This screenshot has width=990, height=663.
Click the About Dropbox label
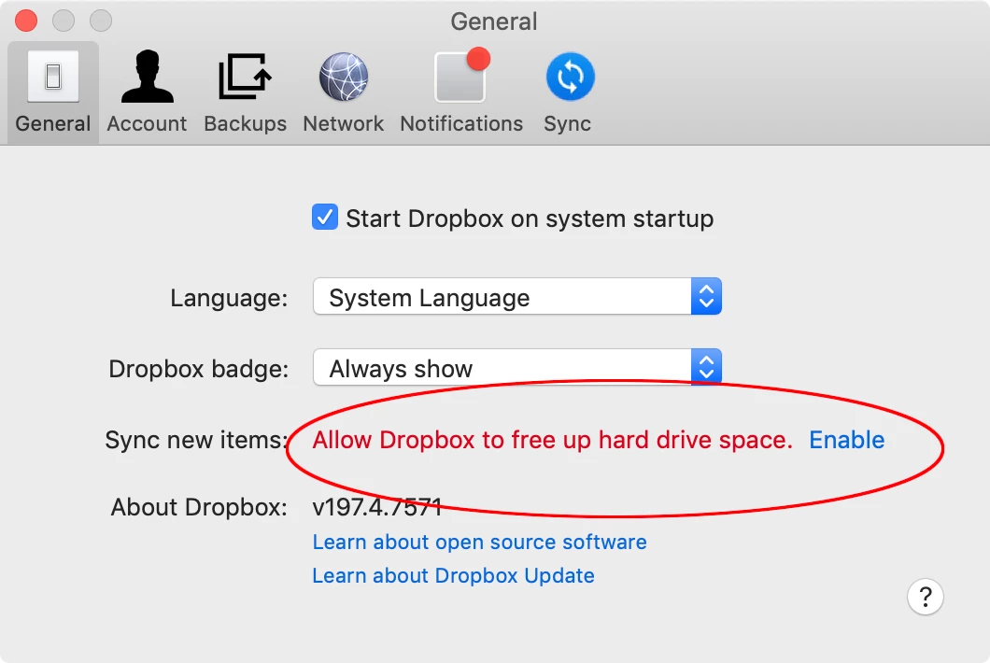coord(199,507)
